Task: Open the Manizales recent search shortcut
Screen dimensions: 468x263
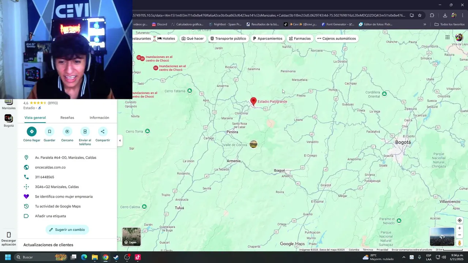Action: click(x=8, y=102)
